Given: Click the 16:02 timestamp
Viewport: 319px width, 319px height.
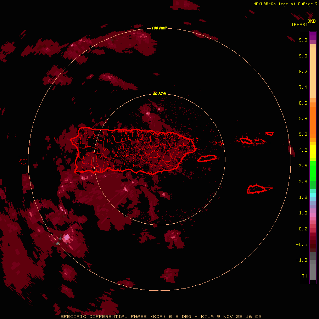Looking at the screenshot, I should click(x=253, y=317).
